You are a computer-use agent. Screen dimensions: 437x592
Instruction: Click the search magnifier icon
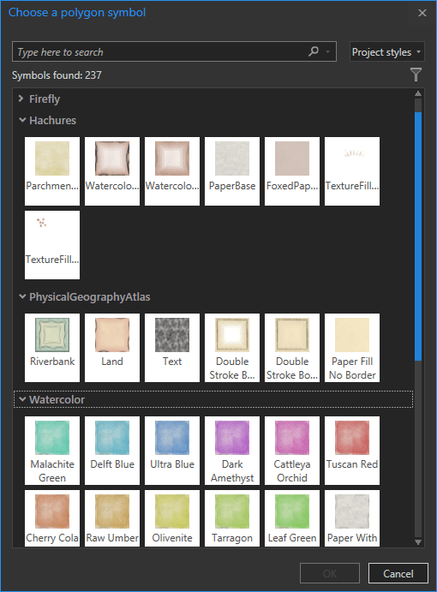(x=314, y=51)
